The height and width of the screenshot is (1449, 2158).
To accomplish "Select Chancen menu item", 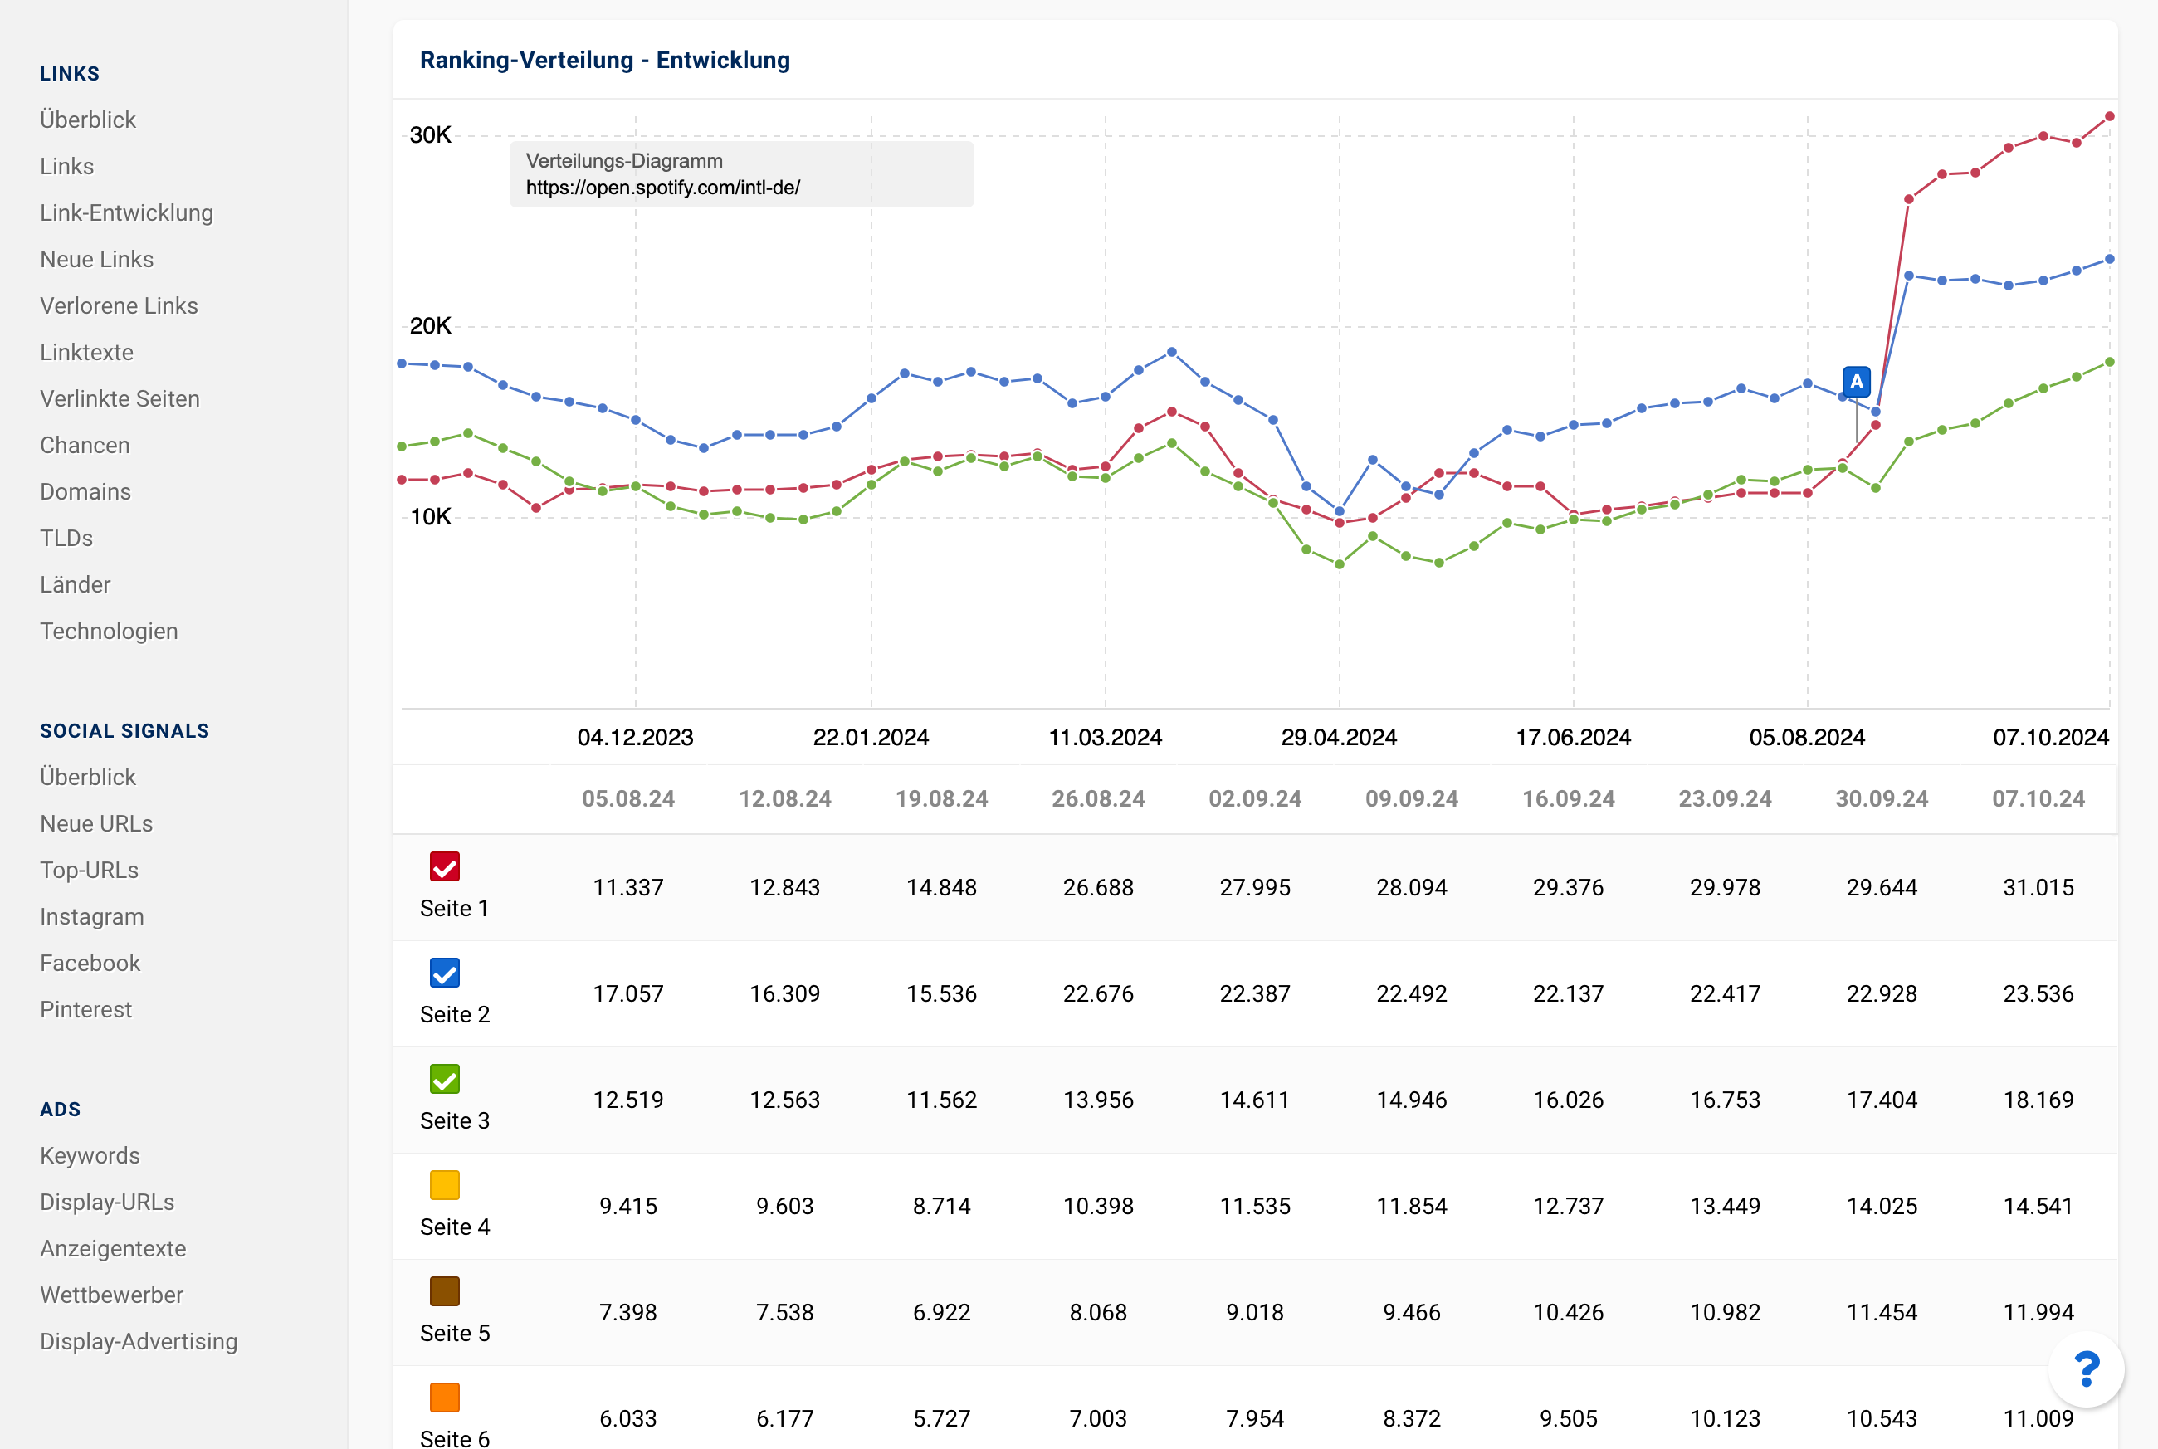I will [85, 446].
